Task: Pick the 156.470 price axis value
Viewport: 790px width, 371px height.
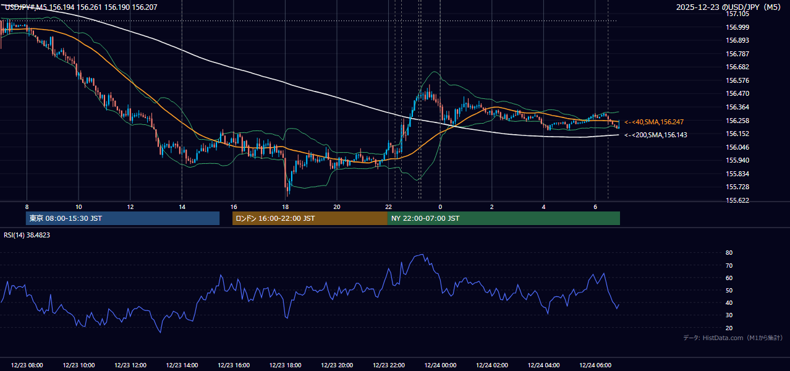Action: 737,93
